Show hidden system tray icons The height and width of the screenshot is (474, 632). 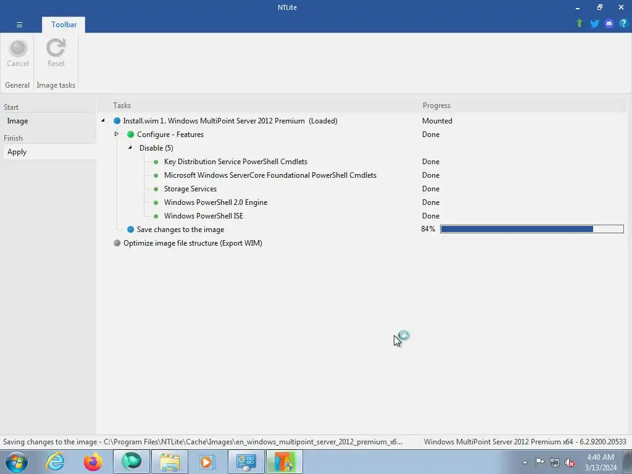point(525,462)
